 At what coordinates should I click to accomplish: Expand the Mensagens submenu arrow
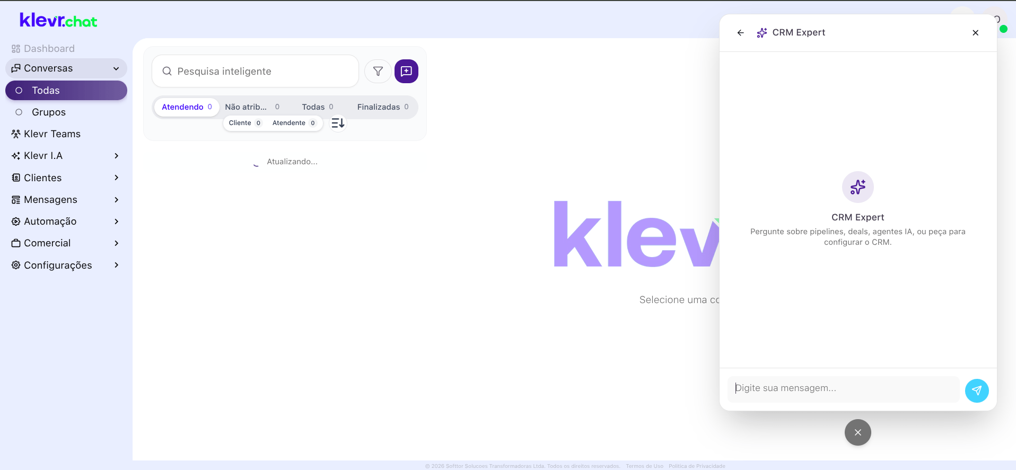[x=117, y=200]
